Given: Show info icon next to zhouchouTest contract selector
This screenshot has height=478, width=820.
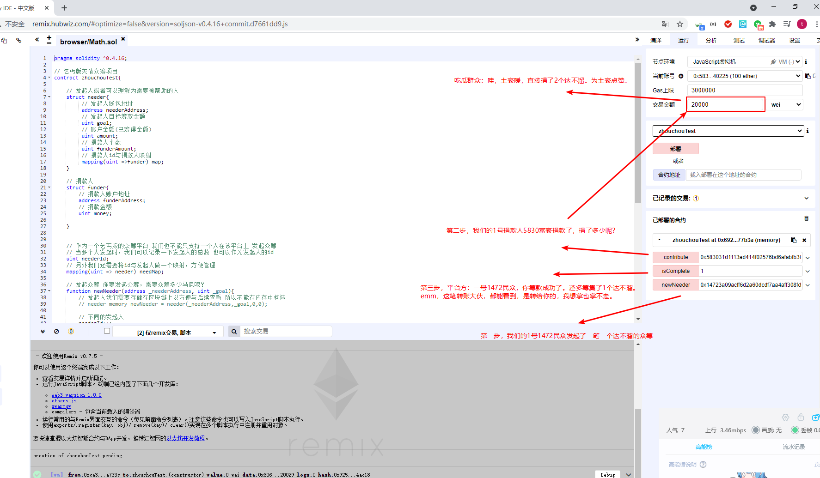Looking at the screenshot, I should pos(808,131).
